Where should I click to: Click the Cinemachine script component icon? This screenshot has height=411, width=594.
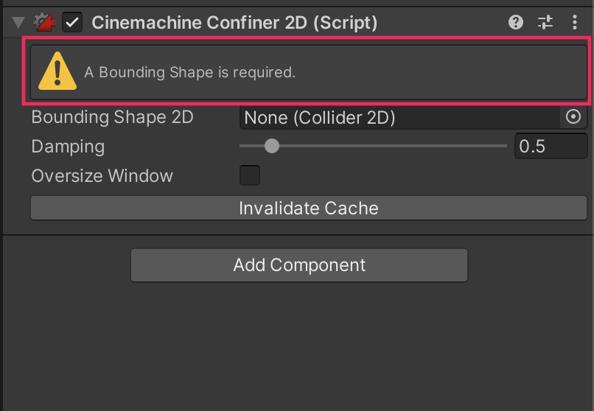coord(43,23)
